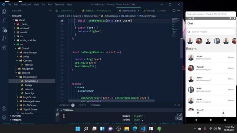Click the Search People input in emulator
Image resolution: width=237 pixels, height=133 pixels.
click(x=211, y=32)
